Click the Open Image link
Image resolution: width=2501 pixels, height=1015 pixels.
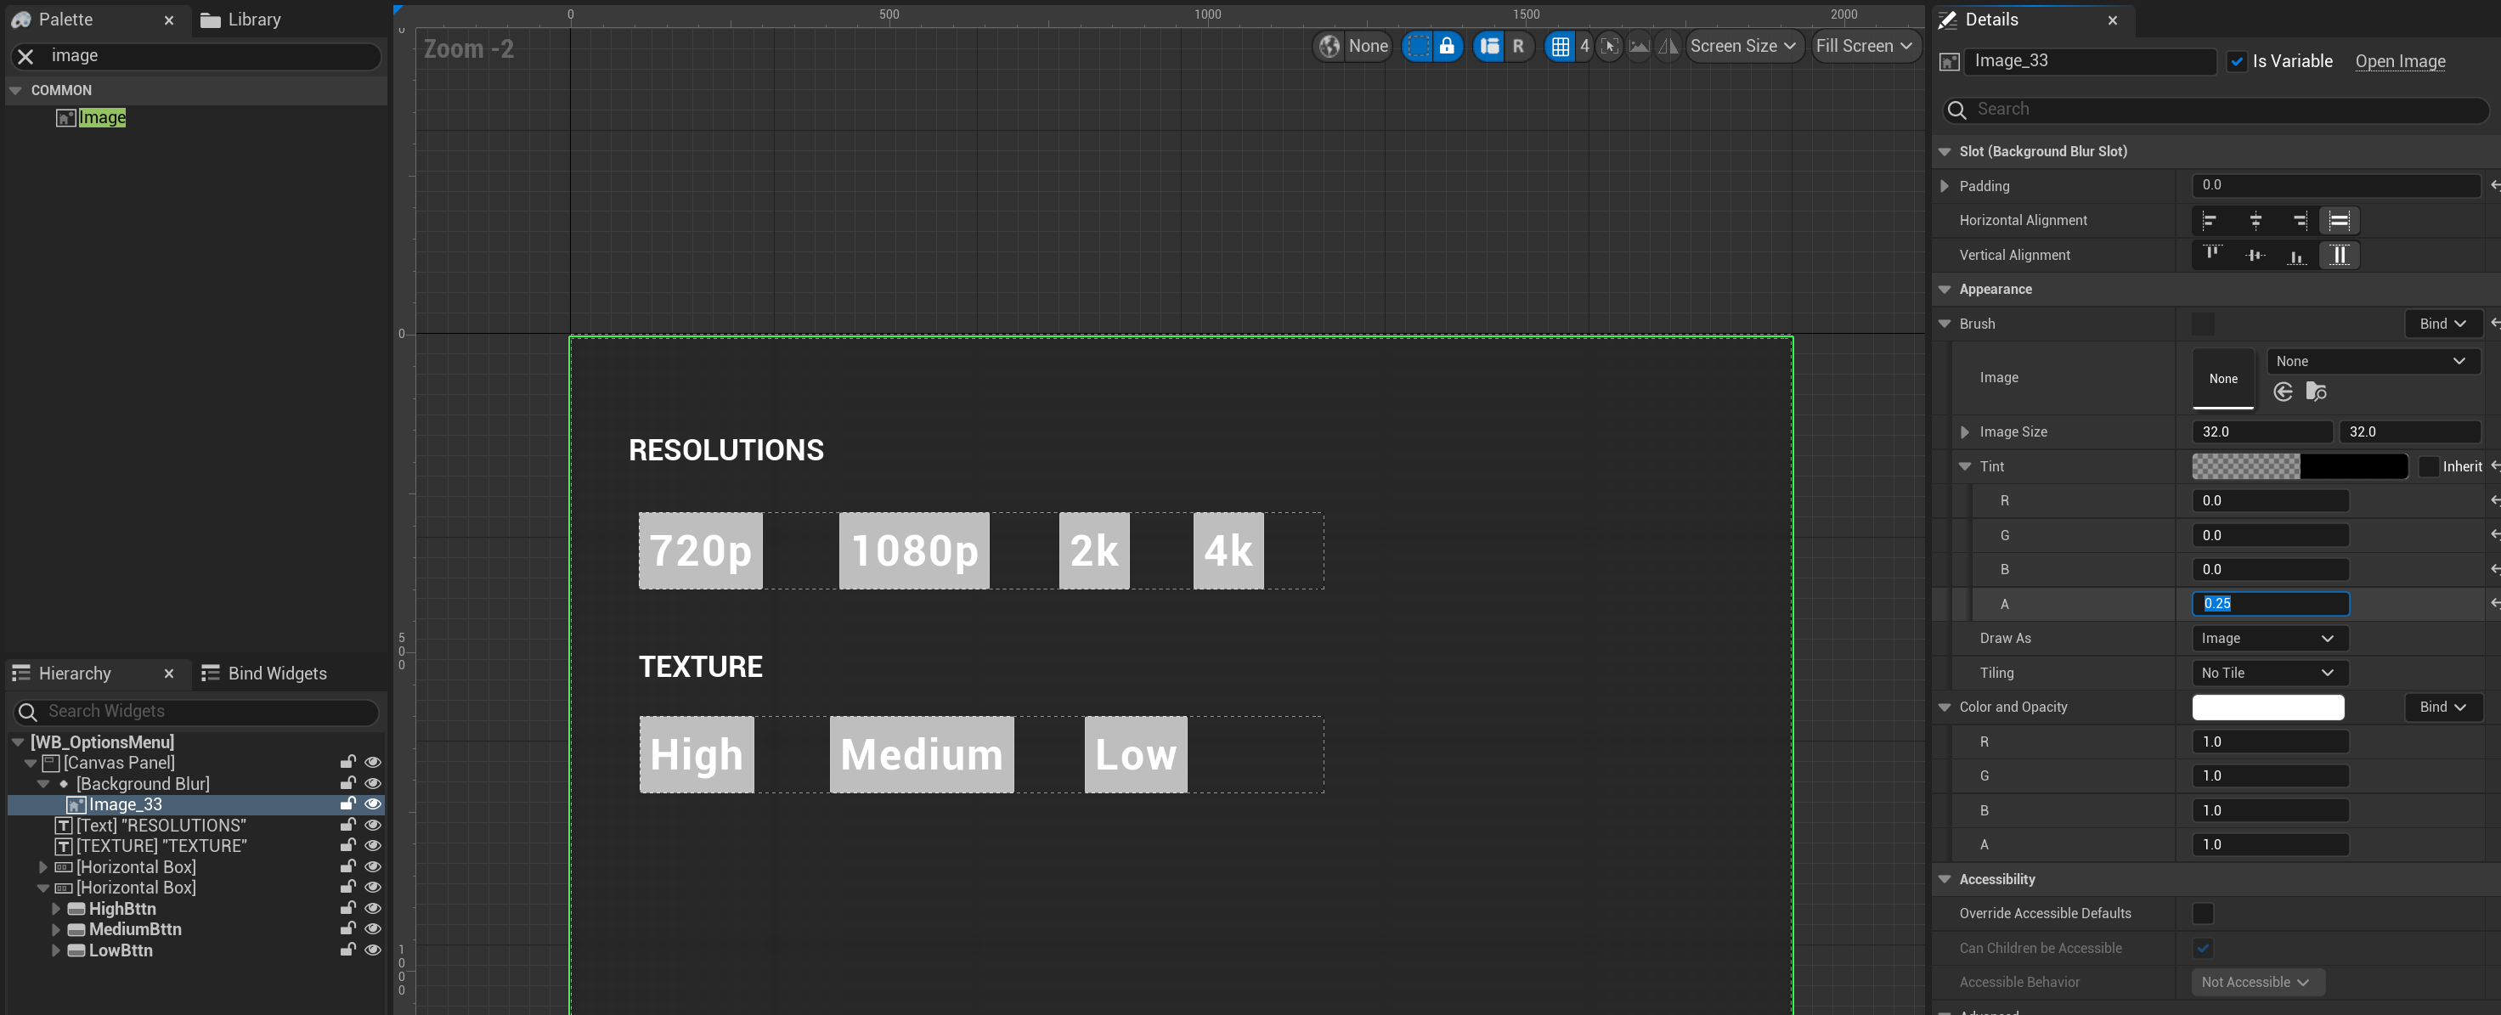pos(2399,61)
